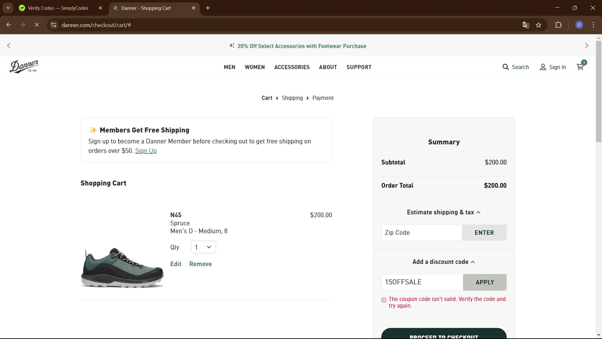Click the Payment breadcrumb step

tap(323, 98)
